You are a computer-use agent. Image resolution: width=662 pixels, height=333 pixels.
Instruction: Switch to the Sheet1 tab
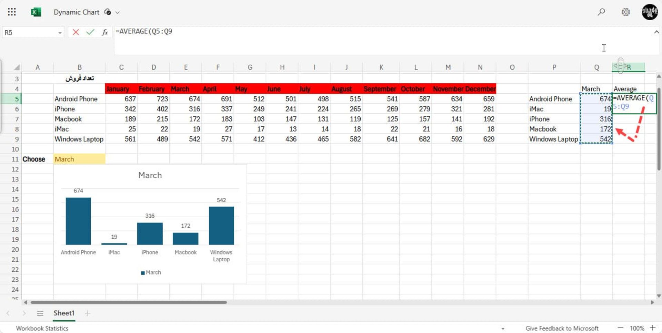pos(64,313)
